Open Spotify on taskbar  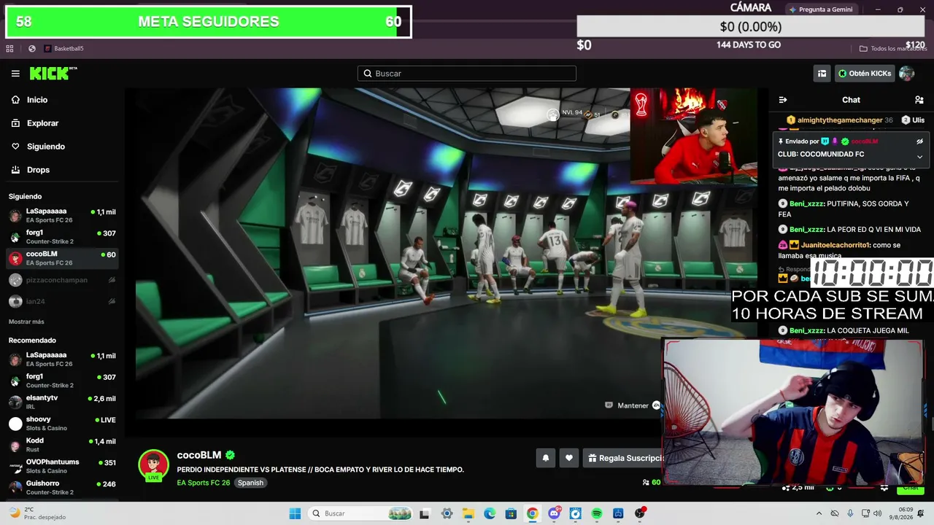(597, 513)
